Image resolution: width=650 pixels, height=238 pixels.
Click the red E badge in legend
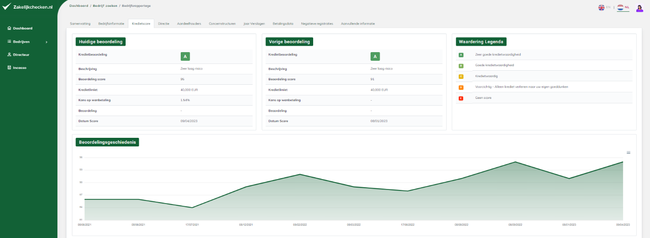coord(461,98)
